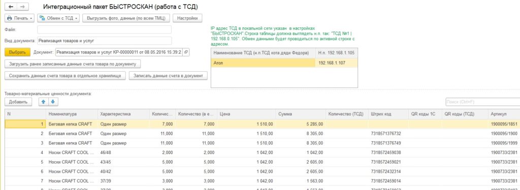Click the 40/42 characteristic cell

click(123, 171)
